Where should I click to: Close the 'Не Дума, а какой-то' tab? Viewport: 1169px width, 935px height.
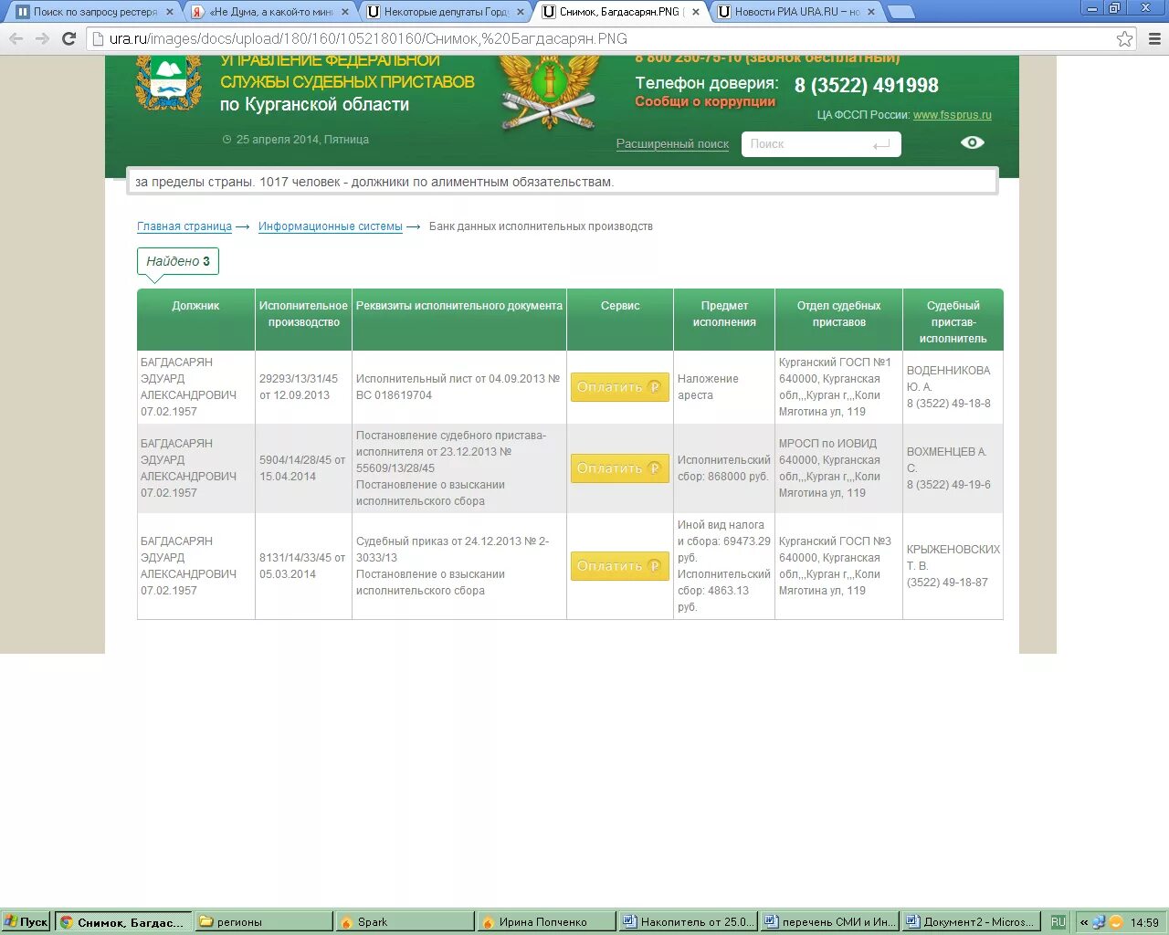(x=345, y=12)
